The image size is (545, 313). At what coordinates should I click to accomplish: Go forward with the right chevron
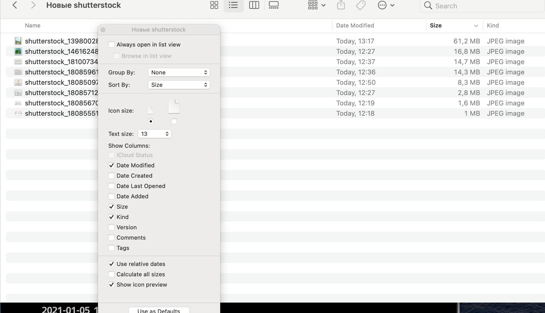point(33,5)
